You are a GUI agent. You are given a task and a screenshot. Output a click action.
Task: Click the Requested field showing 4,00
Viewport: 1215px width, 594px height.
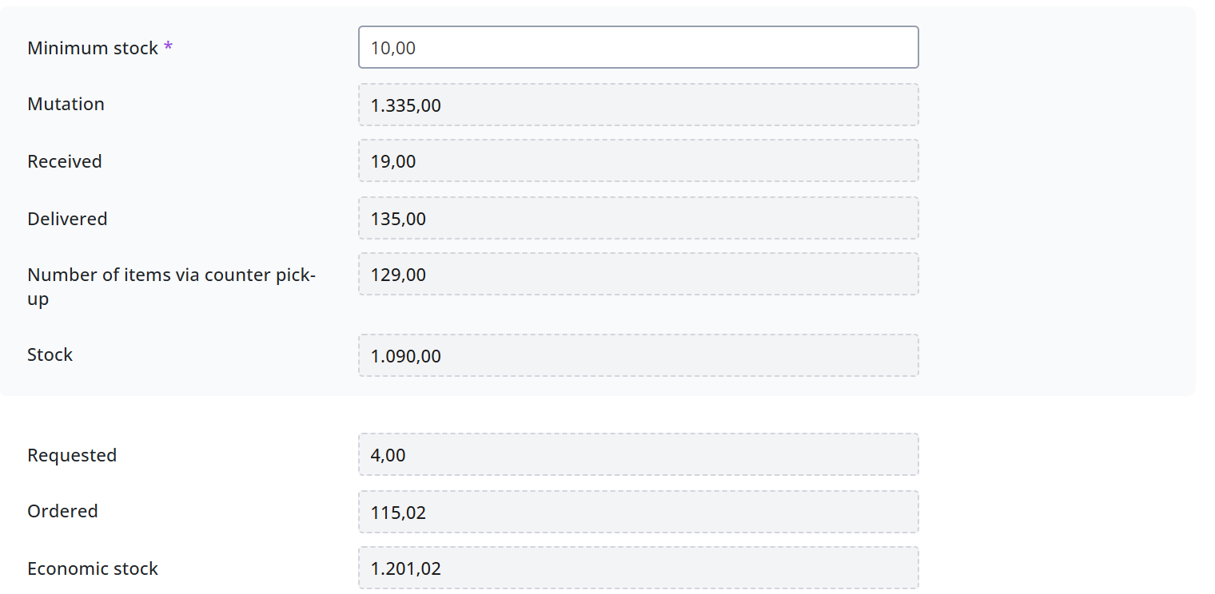[638, 454]
